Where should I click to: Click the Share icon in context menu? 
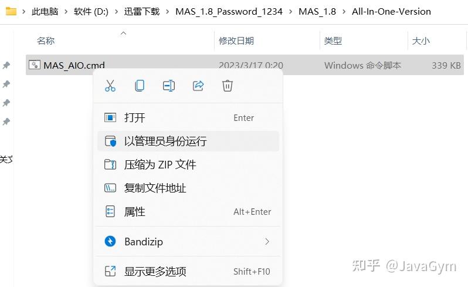point(198,86)
